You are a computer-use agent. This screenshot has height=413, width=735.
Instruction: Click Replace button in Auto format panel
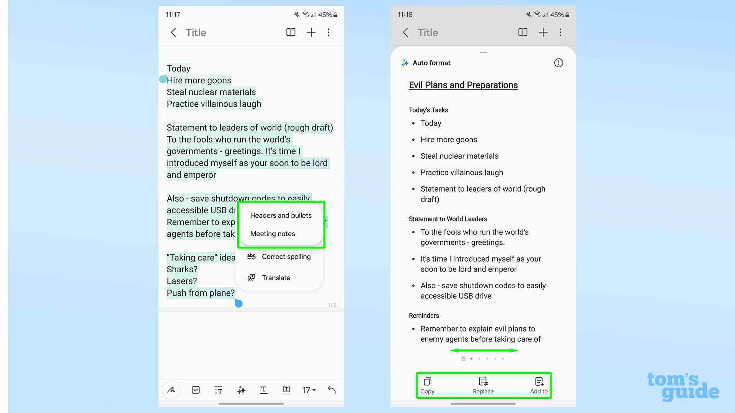(x=483, y=385)
